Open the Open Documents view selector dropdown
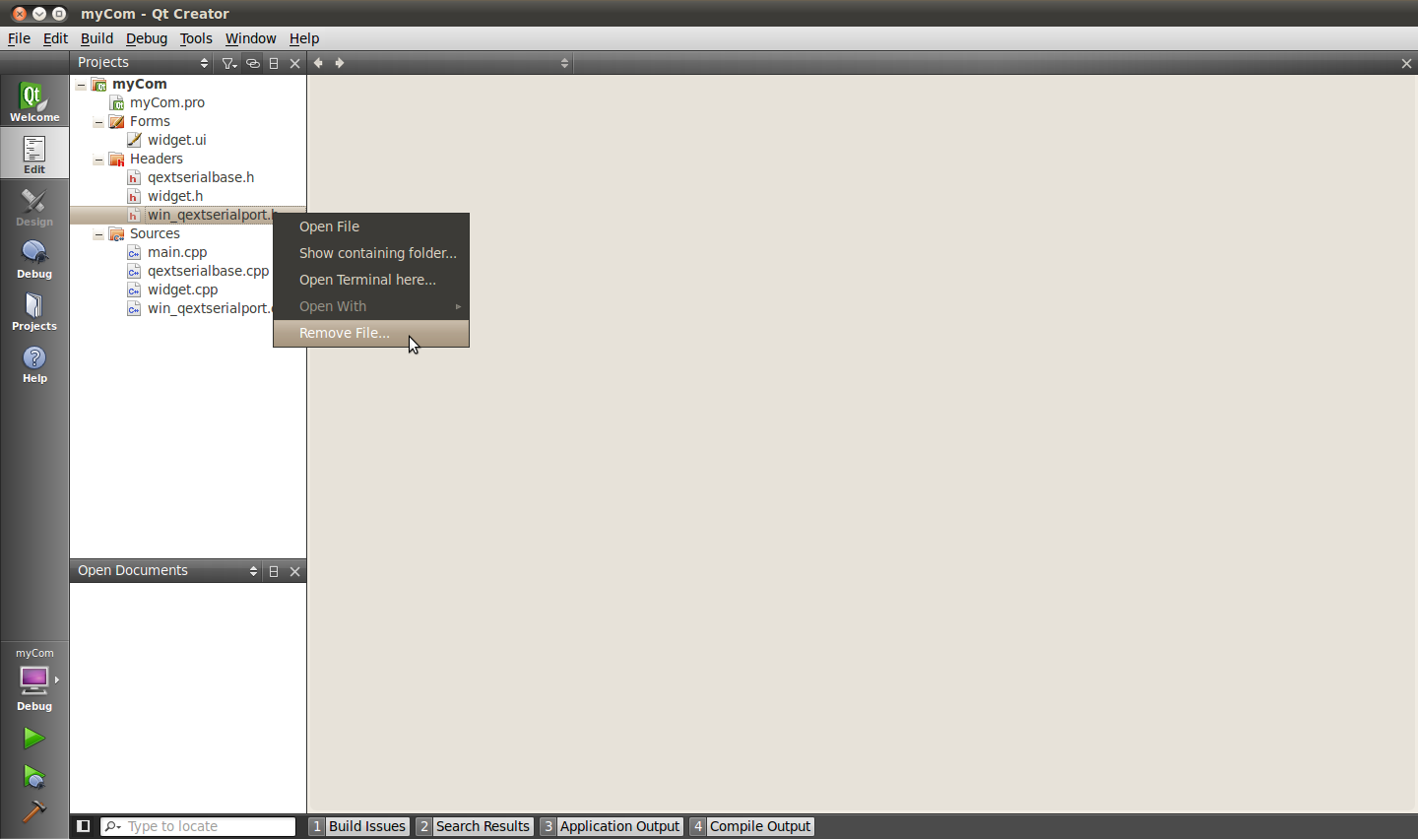1418x839 pixels. coord(167,571)
